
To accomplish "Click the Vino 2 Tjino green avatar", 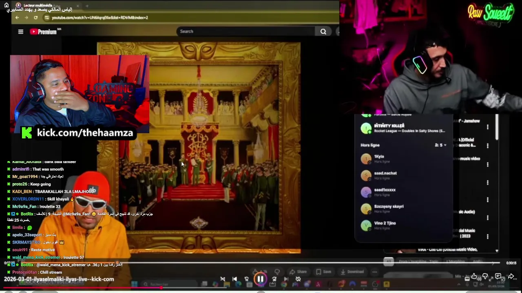I will coord(366,225).
